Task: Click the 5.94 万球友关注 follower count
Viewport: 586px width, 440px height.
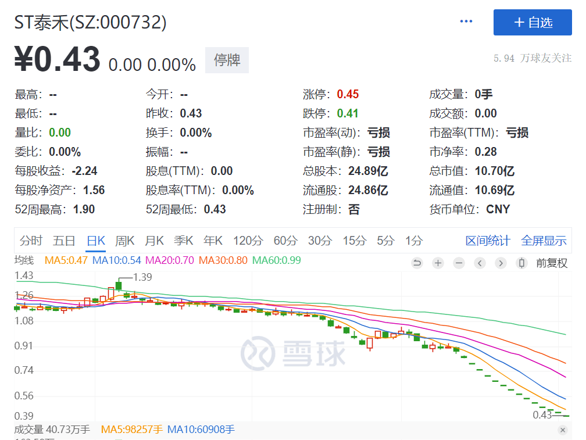Action: coord(533,58)
